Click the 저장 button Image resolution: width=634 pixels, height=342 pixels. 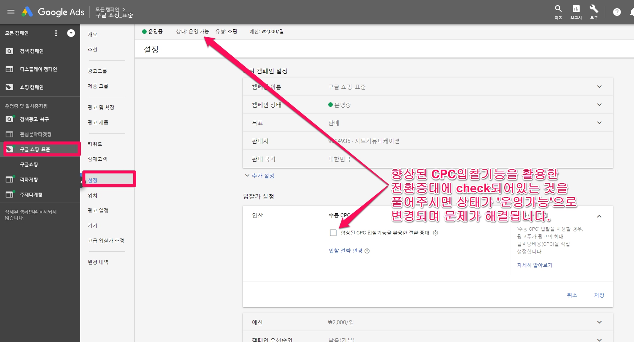pos(599,295)
